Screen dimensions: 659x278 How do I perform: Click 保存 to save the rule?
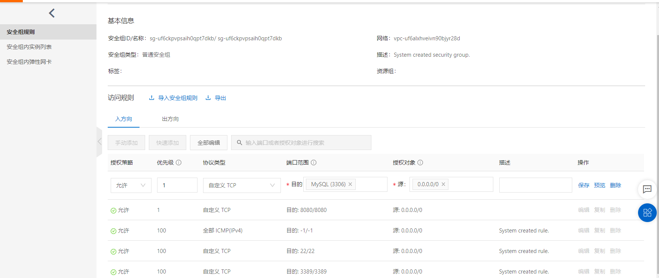[583, 185]
